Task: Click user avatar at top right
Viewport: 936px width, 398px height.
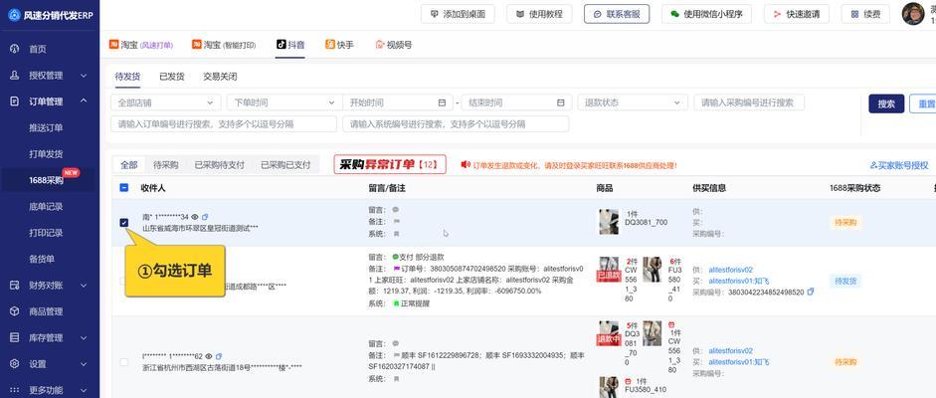Action: click(913, 14)
